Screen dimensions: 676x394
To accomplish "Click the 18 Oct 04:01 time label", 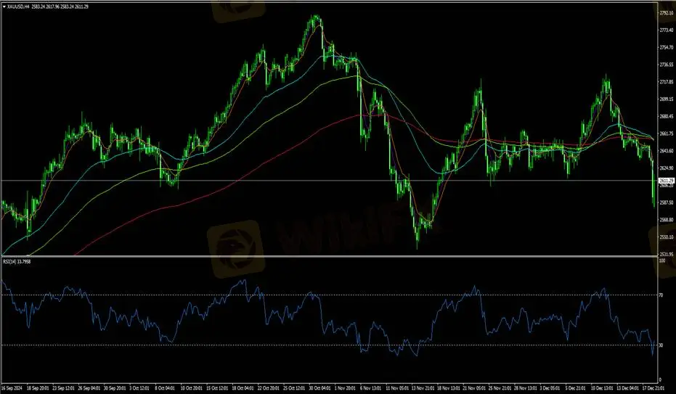I will [x=243, y=388].
